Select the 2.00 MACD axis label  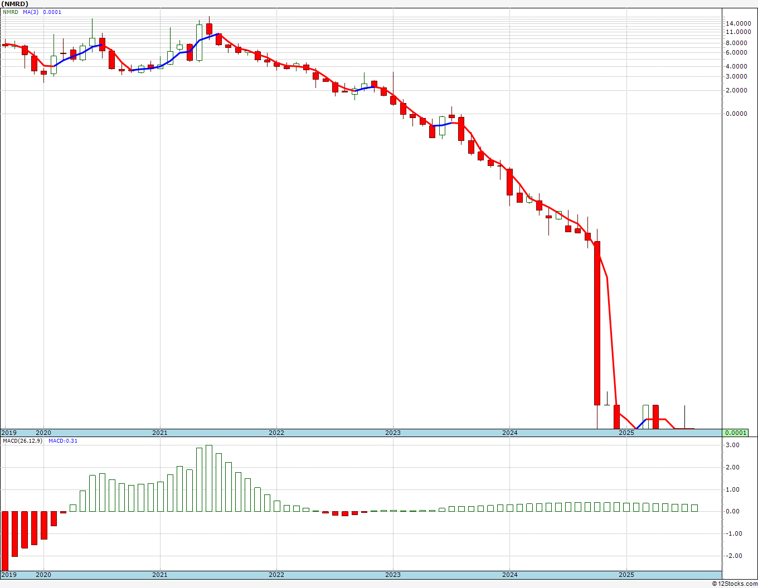(733, 468)
